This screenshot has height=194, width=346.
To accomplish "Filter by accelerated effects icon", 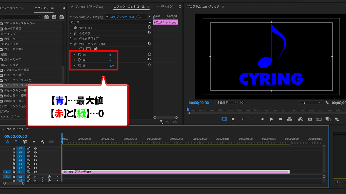I will pos(47,17).
